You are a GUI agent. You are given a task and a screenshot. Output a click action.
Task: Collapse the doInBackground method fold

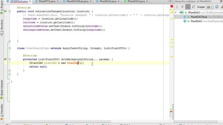coord(10,59)
